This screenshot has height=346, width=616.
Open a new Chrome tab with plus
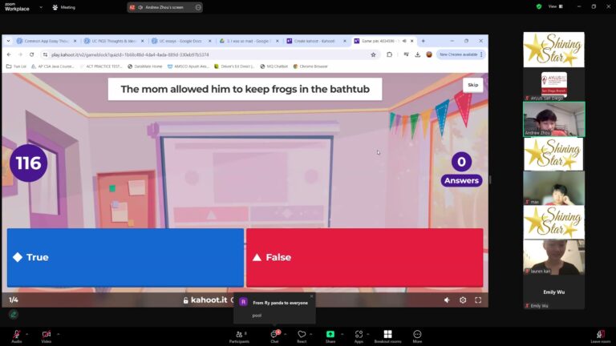[x=423, y=41]
